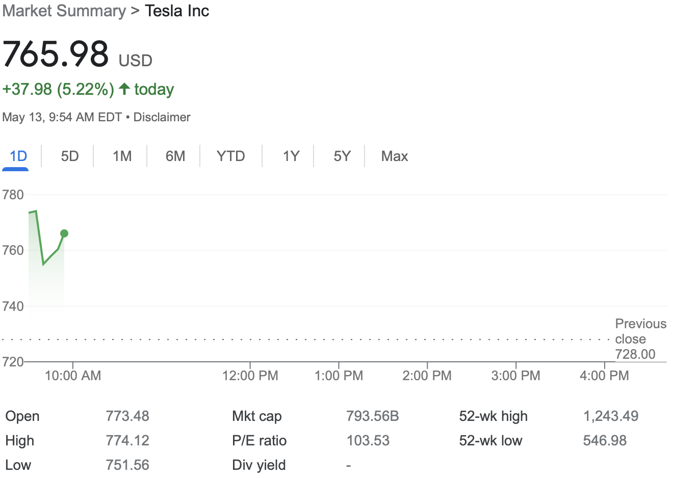Screen dimensions: 673x478
Task: Show the 6M price chart tab
Action: point(175,156)
